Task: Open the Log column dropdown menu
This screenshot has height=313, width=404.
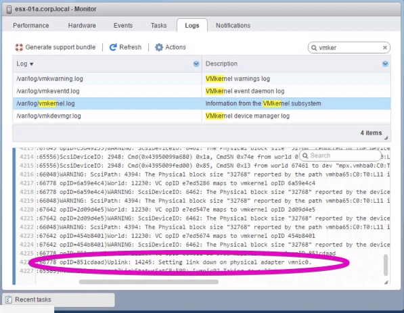Action: point(196,64)
